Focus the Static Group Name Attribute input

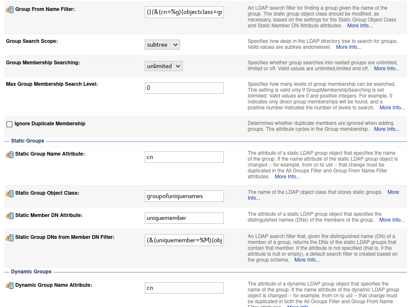(x=184, y=157)
